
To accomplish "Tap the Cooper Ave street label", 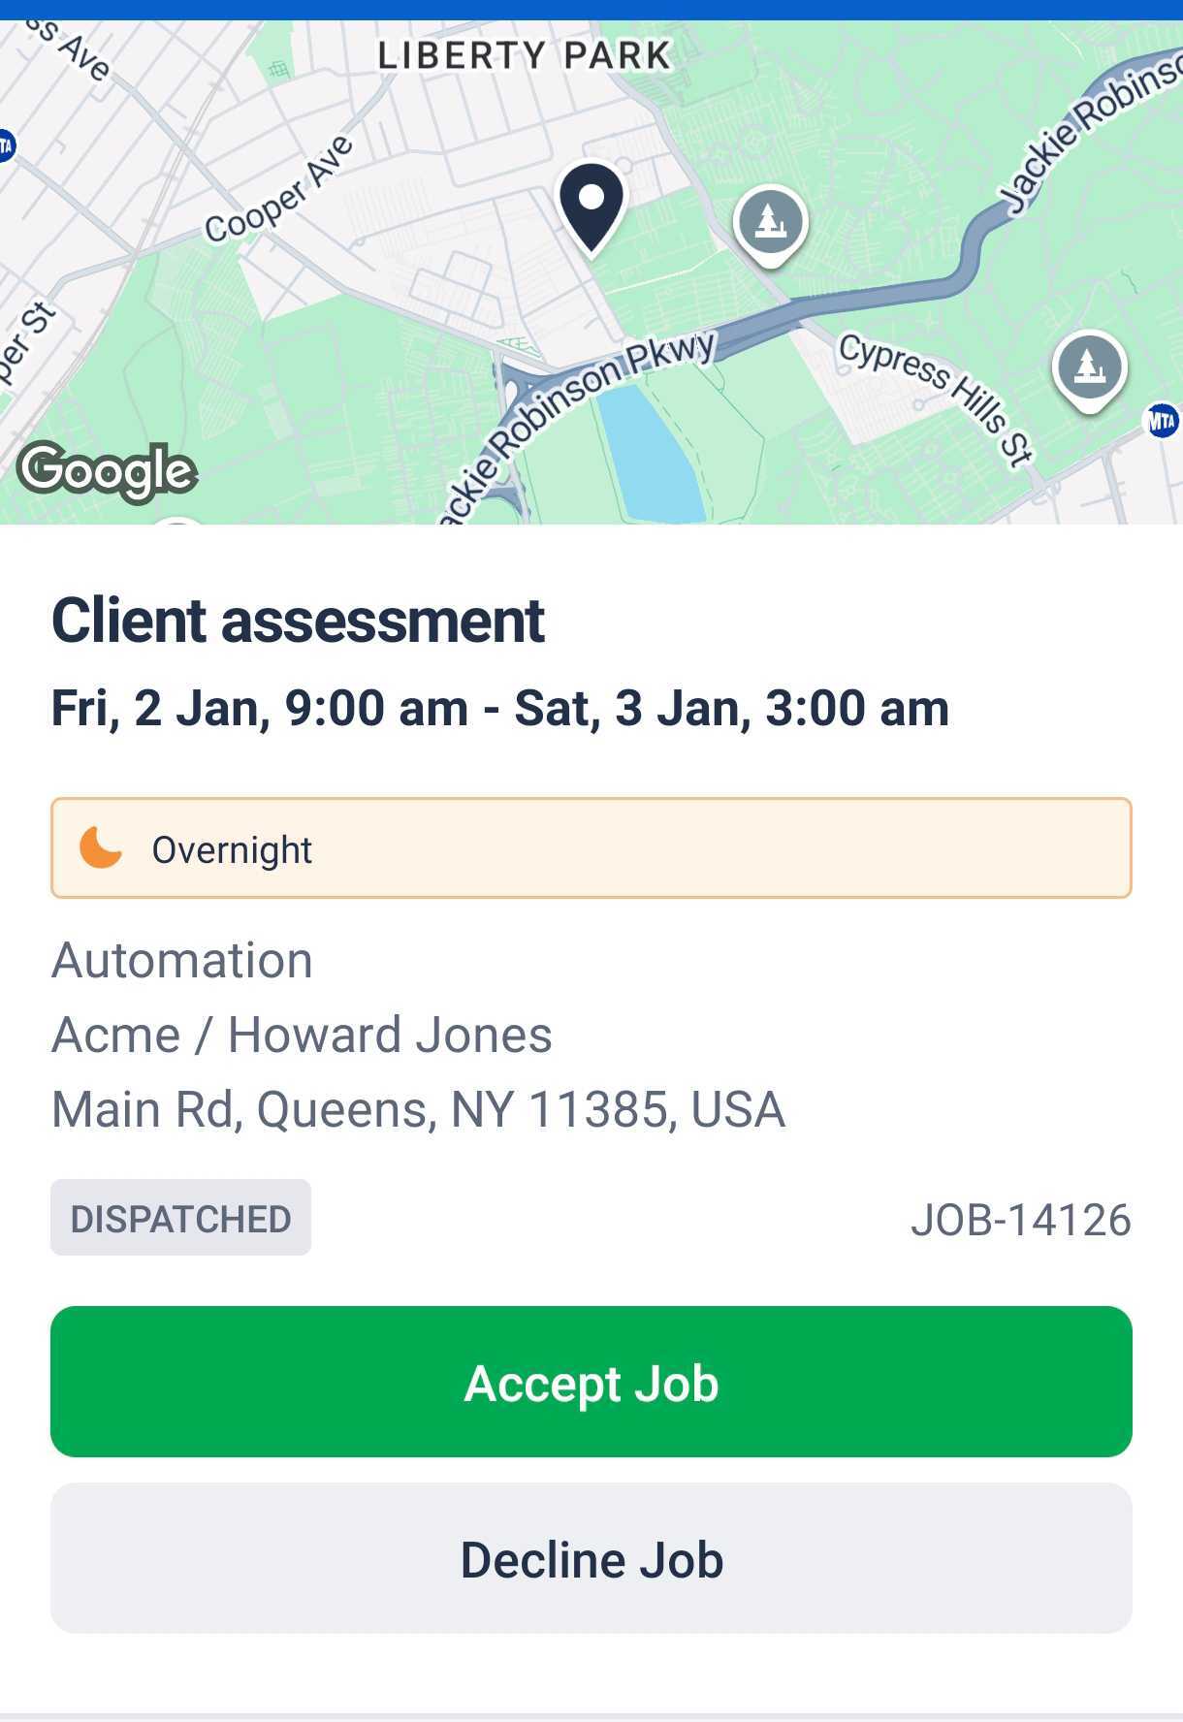I will [279, 190].
